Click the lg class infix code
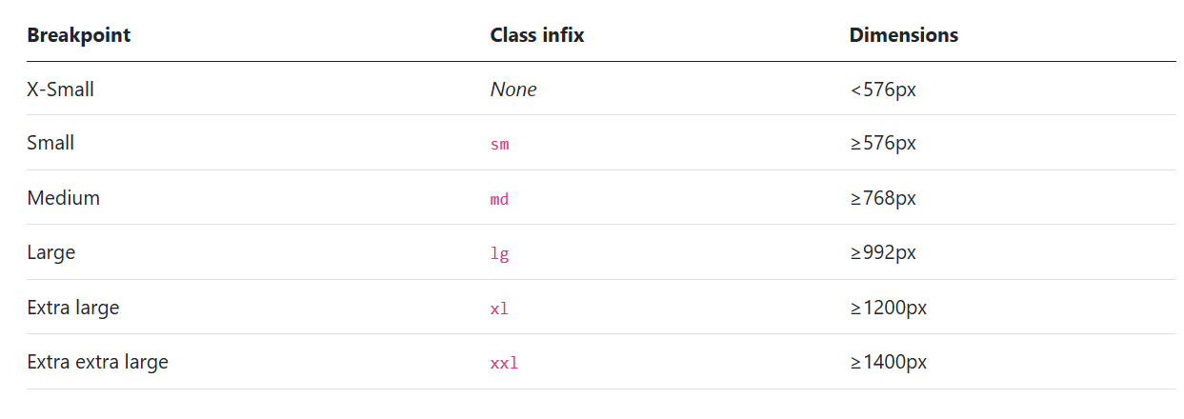 coord(500,254)
